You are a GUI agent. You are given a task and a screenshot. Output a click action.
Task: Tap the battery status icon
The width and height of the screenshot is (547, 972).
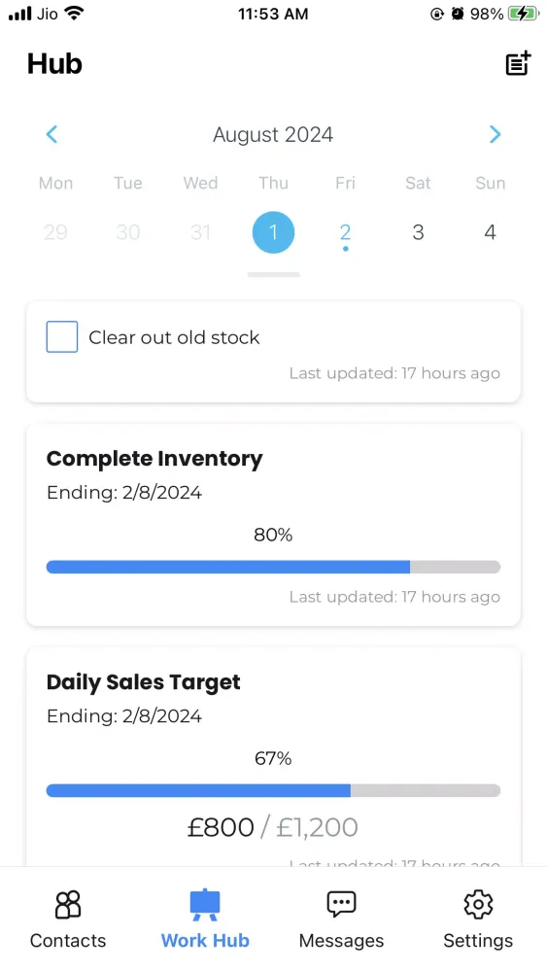click(x=524, y=14)
